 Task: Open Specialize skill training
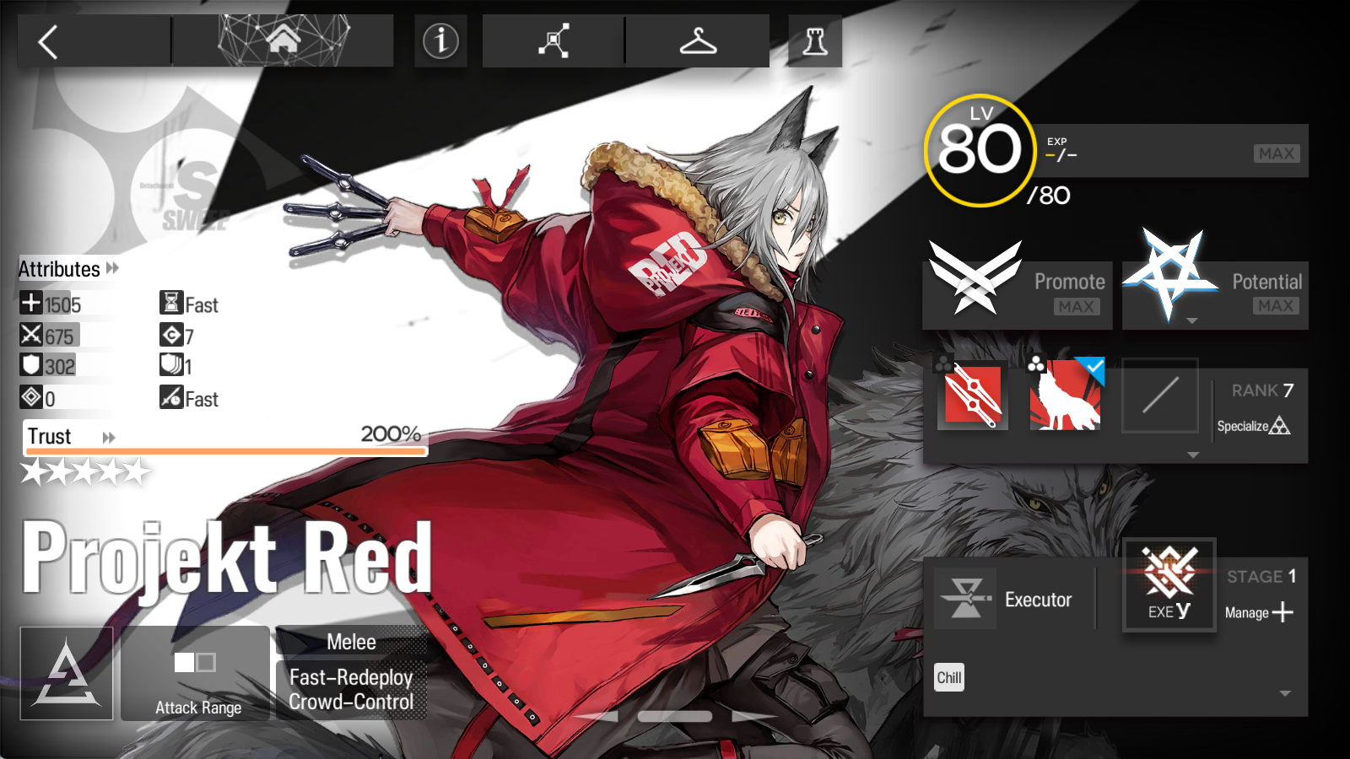click(x=1254, y=426)
